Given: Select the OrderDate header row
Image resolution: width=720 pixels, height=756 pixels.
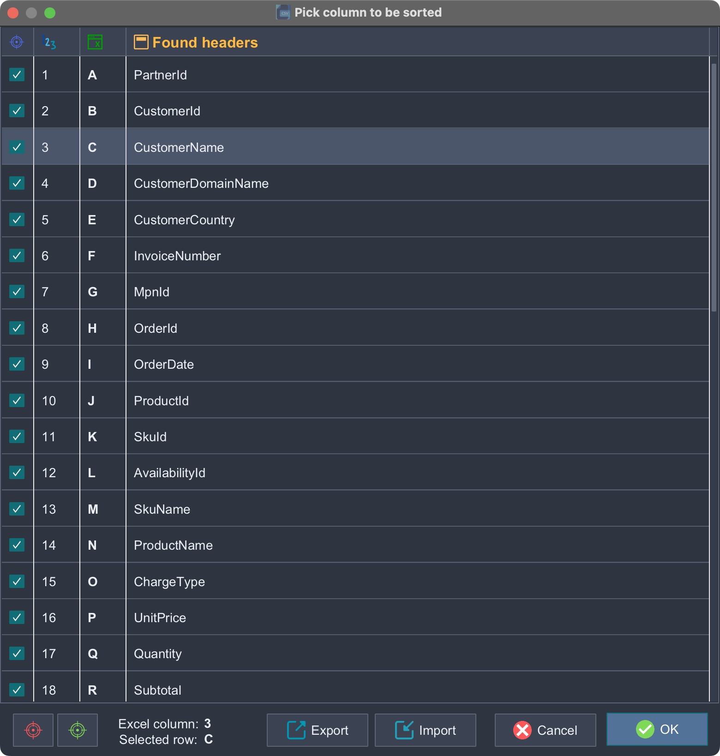Looking at the screenshot, I should coord(355,364).
